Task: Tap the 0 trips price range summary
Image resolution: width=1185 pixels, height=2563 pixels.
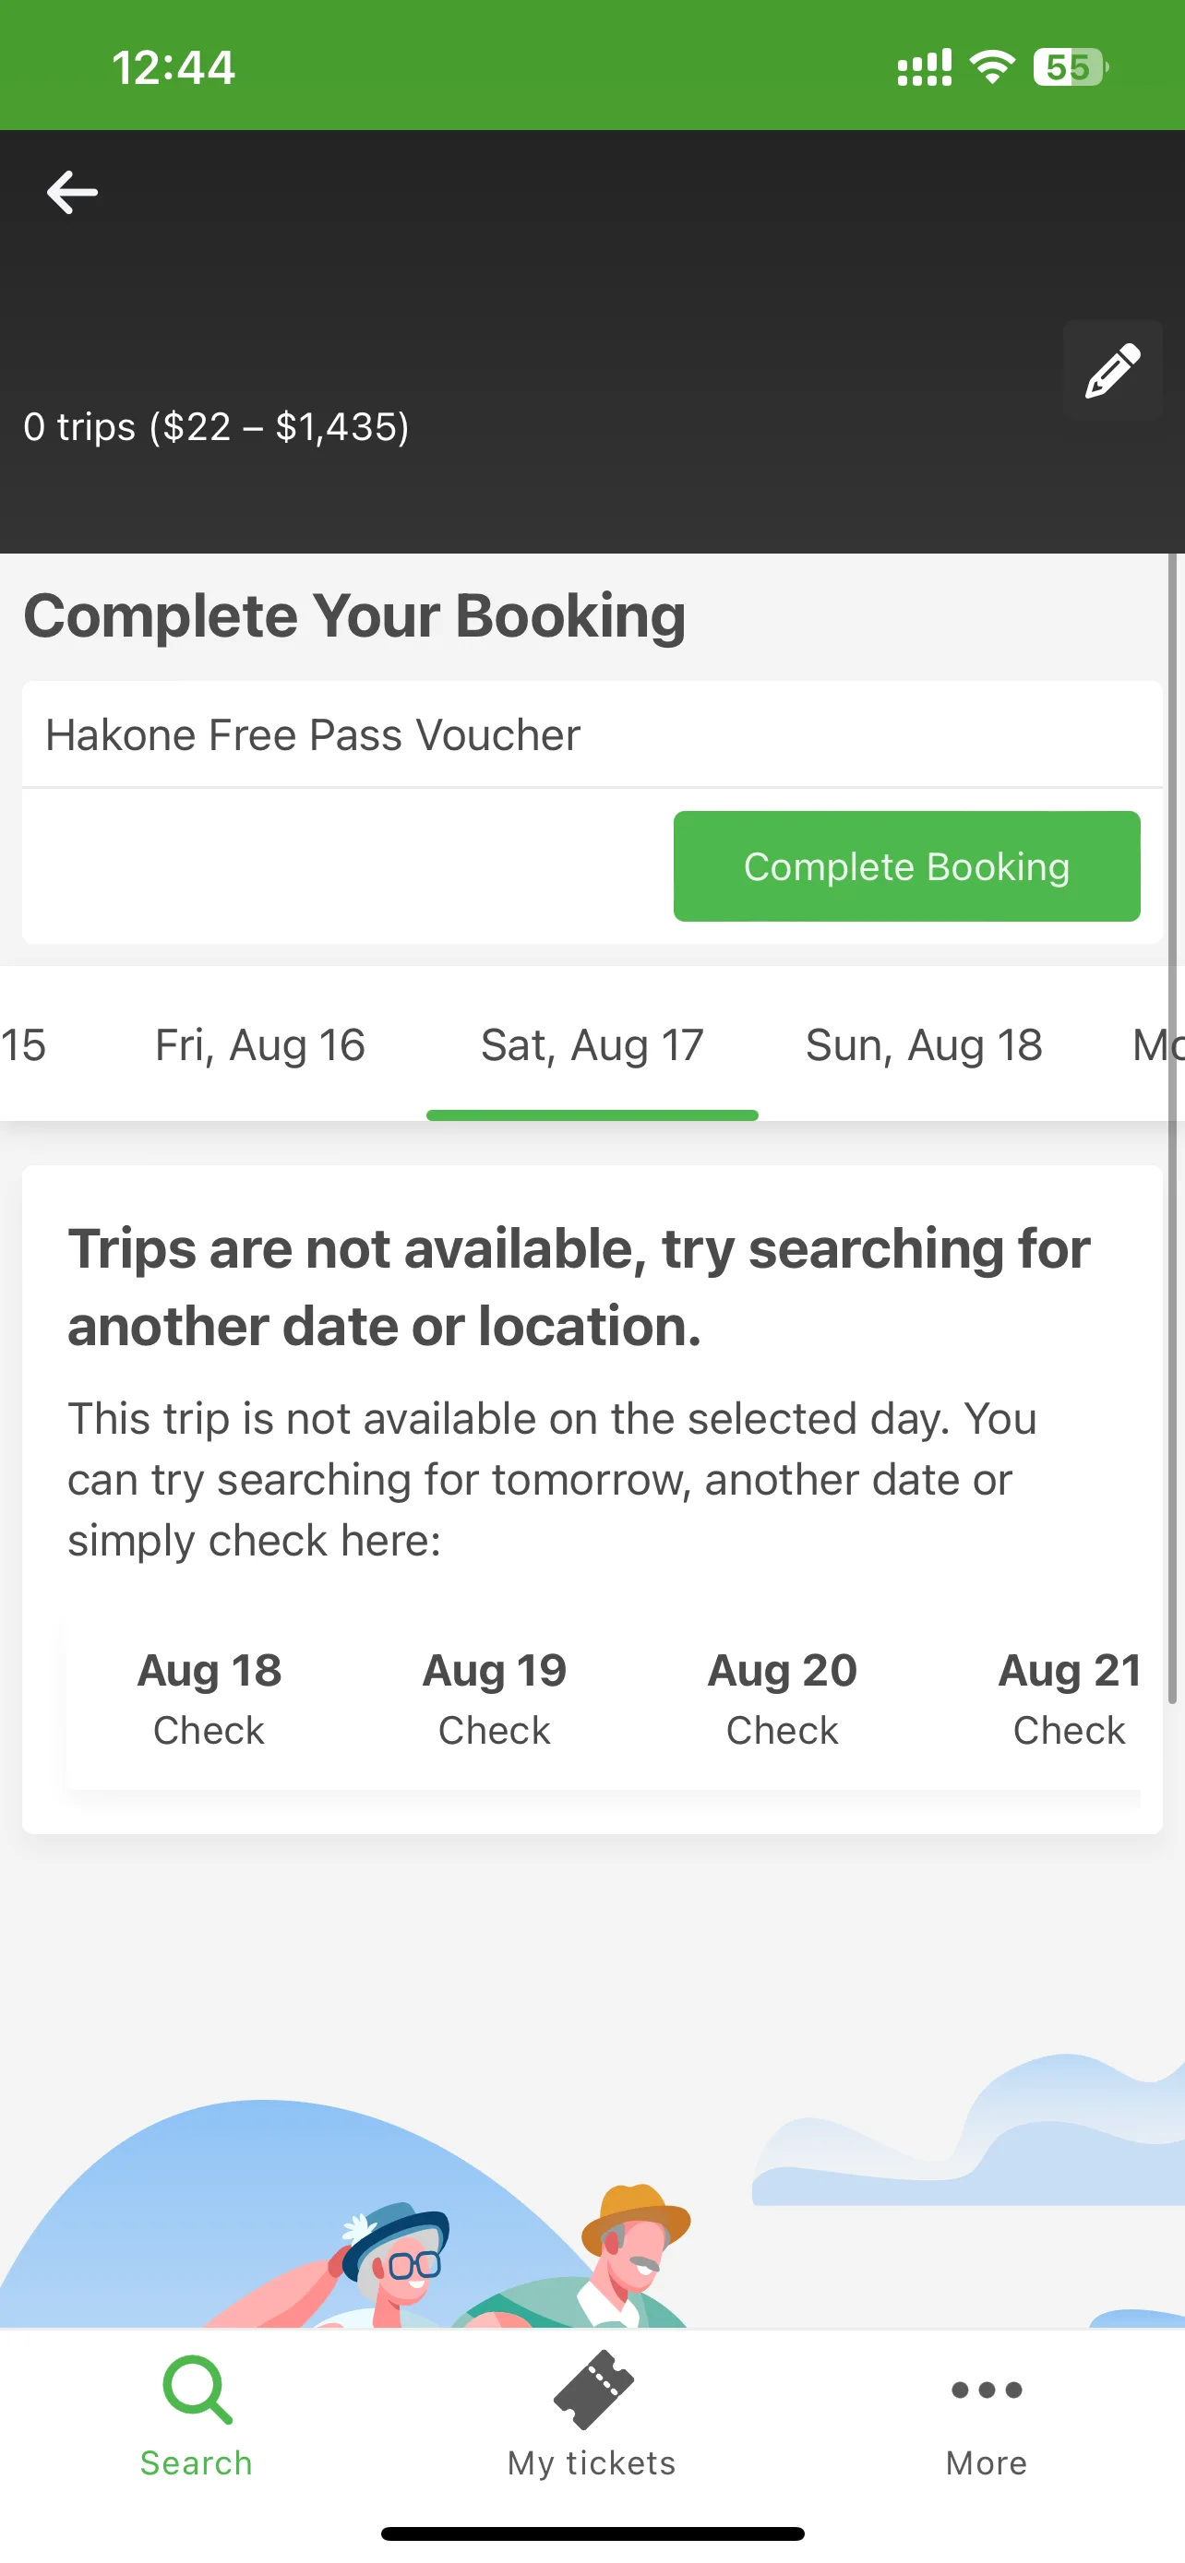Action: [217, 427]
